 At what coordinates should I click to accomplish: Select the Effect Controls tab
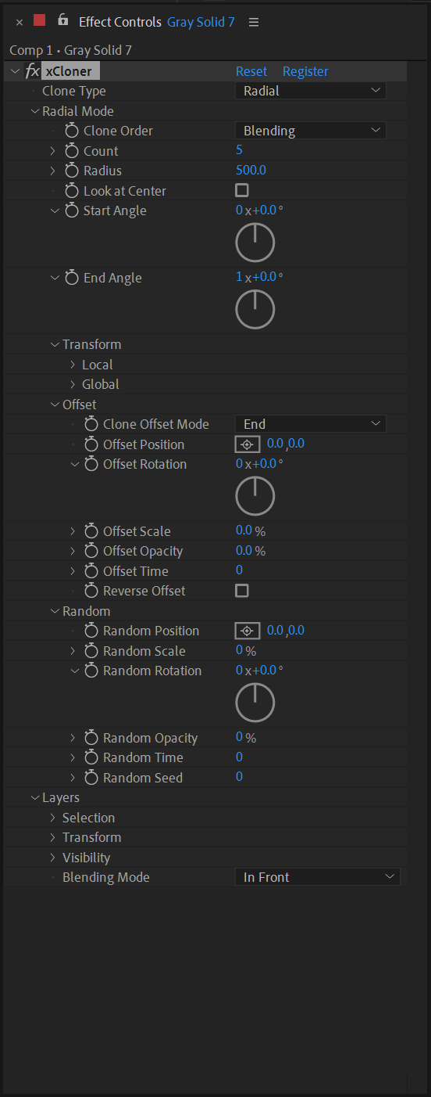120,22
